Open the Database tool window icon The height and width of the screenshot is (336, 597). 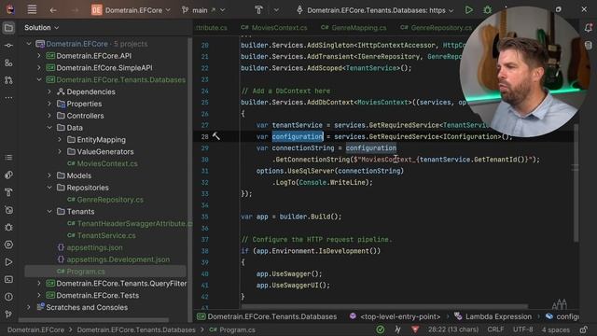[589, 46]
